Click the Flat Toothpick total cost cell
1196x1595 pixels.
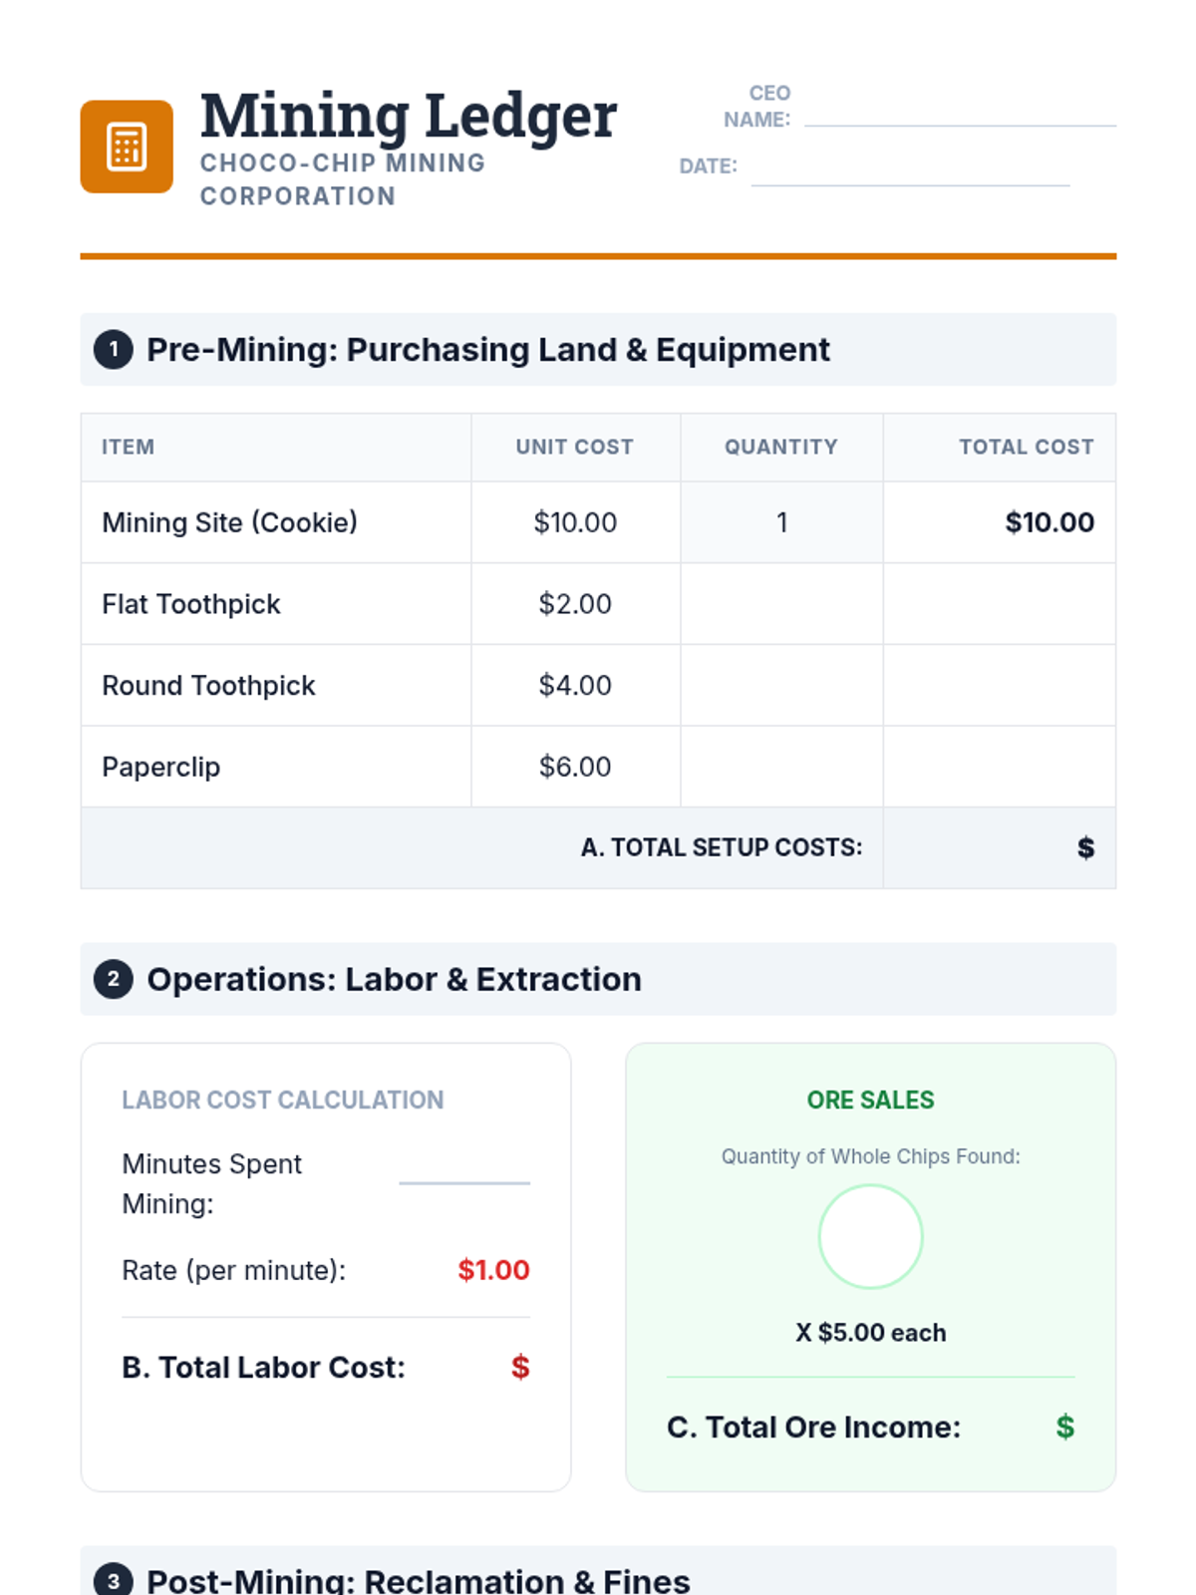[x=999, y=604]
